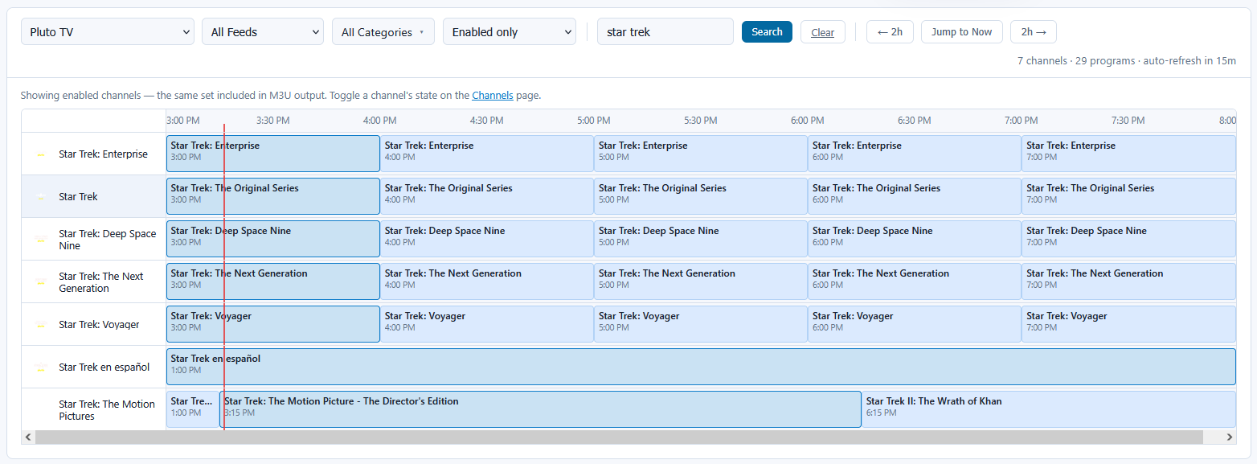Click the scrollbar's left arrow

click(x=28, y=437)
